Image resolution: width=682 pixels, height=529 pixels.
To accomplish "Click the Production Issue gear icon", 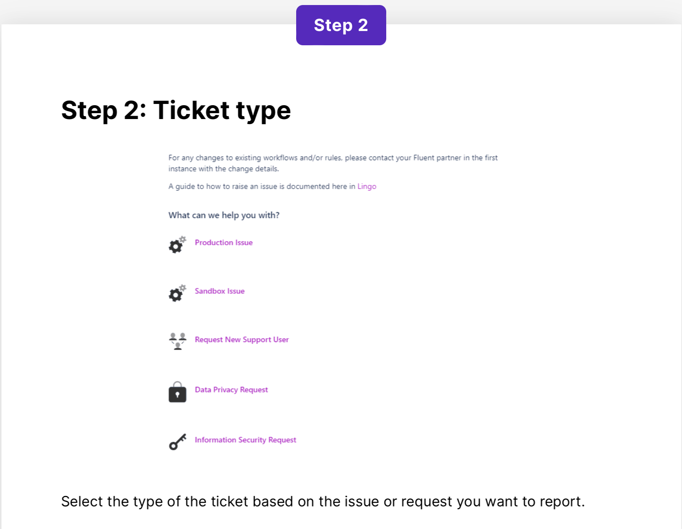I will pyautogui.click(x=177, y=245).
